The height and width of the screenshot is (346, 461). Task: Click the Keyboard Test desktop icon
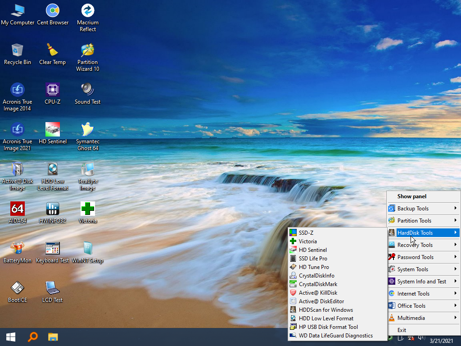pos(53,252)
